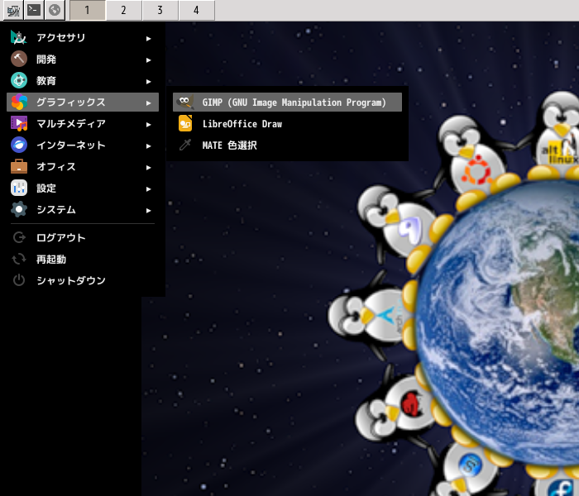This screenshot has height=496, width=579.
Task: Expand the 設定 submenu arrow
Action: (149, 188)
